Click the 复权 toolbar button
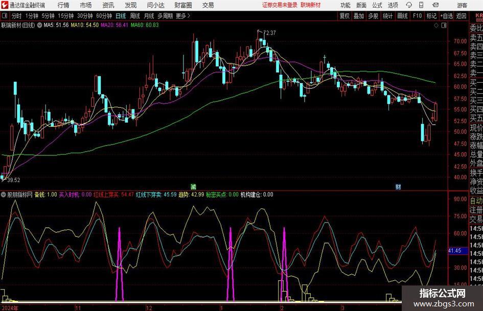The image size is (483, 311). 344,16
